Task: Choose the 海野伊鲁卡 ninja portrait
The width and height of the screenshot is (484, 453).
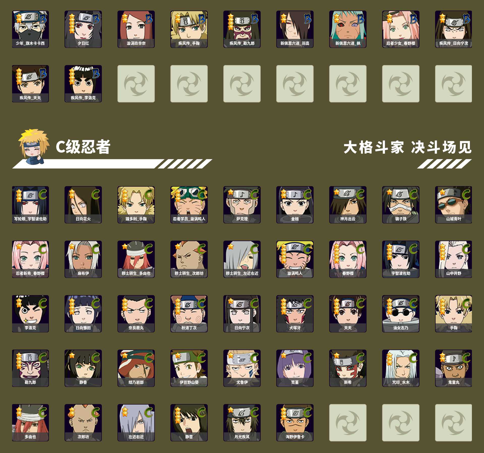Action: 295,423
